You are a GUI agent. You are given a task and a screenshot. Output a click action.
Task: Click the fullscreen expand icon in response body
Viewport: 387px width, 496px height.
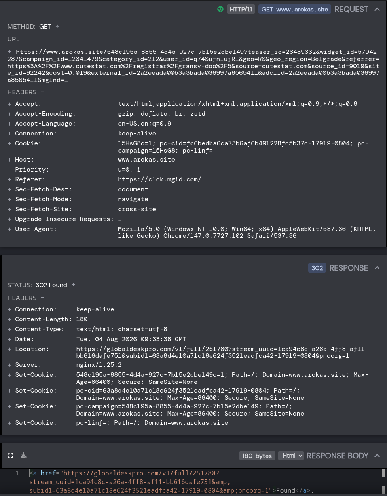11,456
